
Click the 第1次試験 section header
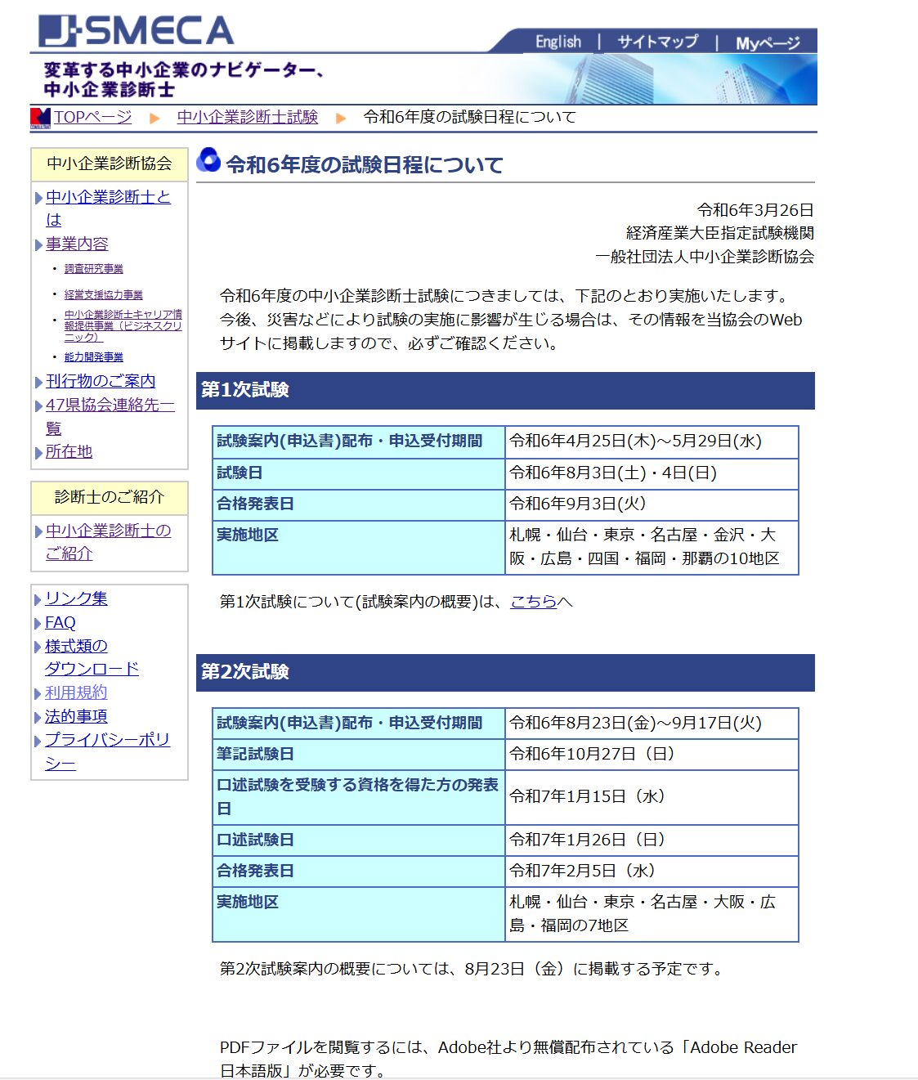[x=505, y=390]
